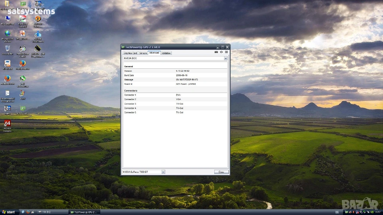Click the Paint desktop shortcut
The width and height of the screenshot is (383, 215).
pos(22,93)
